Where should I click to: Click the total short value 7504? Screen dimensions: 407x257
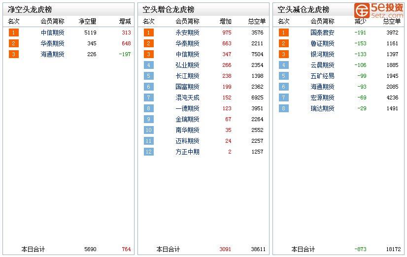tap(257, 54)
